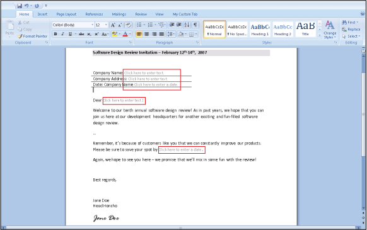The width and height of the screenshot is (367, 230).
Task: Click the Dear text content control
Action: tap(122, 100)
